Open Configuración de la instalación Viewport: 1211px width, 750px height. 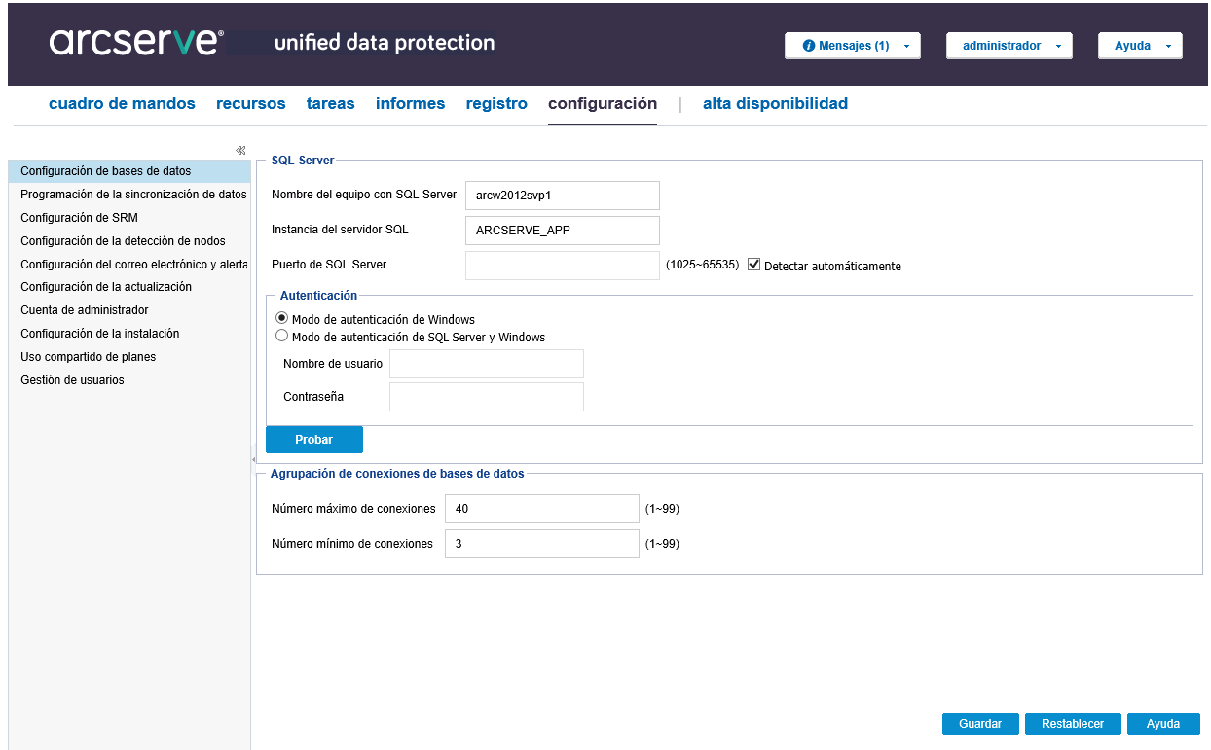pyautogui.click(x=128, y=334)
